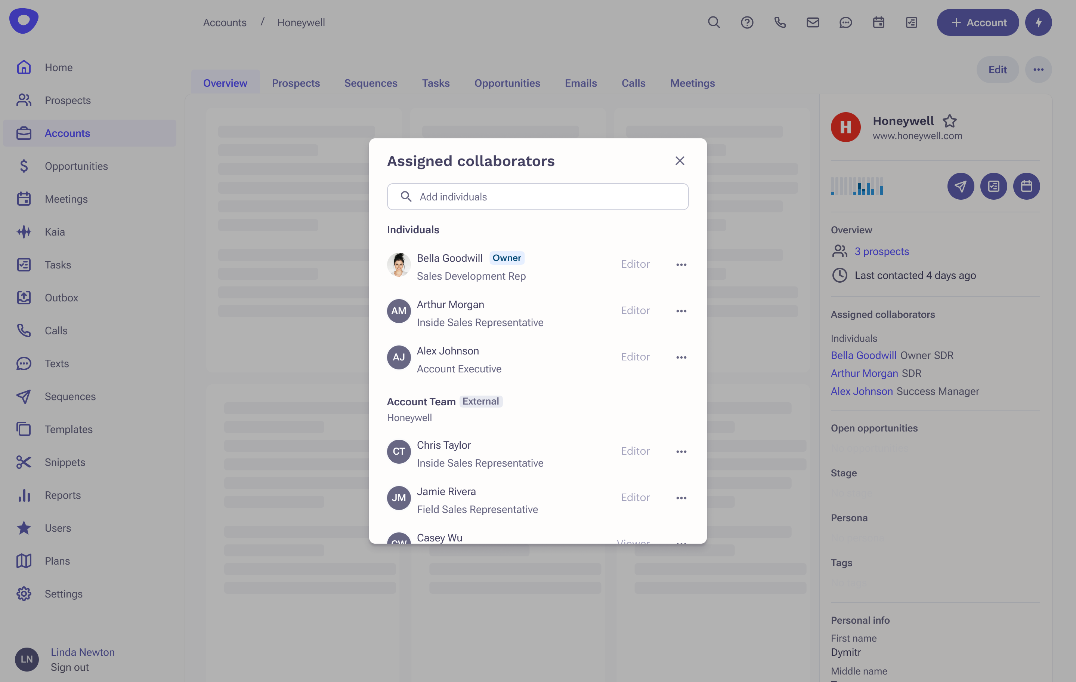Click www.honeywell.com website text
The width and height of the screenshot is (1076, 682).
917,136
